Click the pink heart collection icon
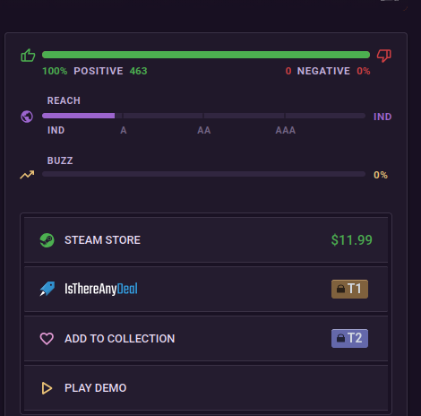421x416 pixels. point(47,339)
